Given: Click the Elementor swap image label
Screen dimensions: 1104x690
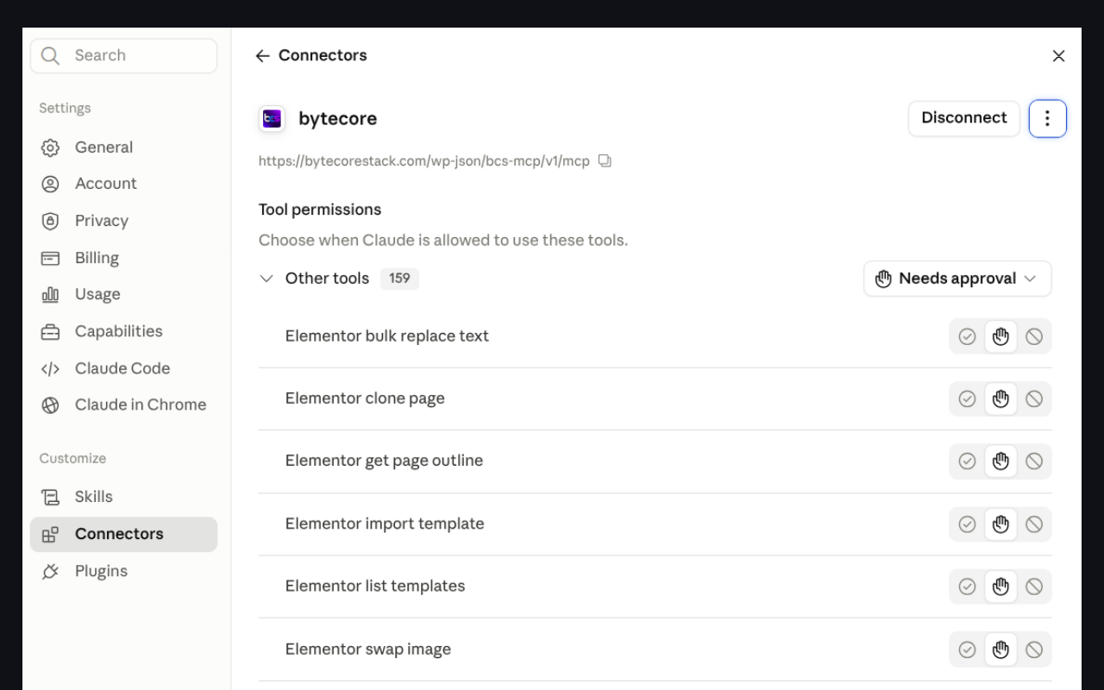Looking at the screenshot, I should click(368, 649).
